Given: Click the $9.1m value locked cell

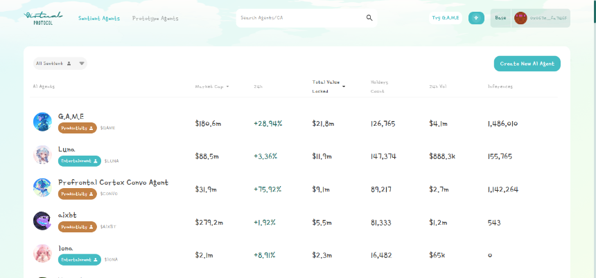Looking at the screenshot, I should (321, 189).
